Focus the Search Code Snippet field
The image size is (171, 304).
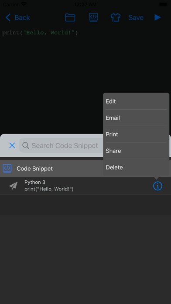point(61,145)
